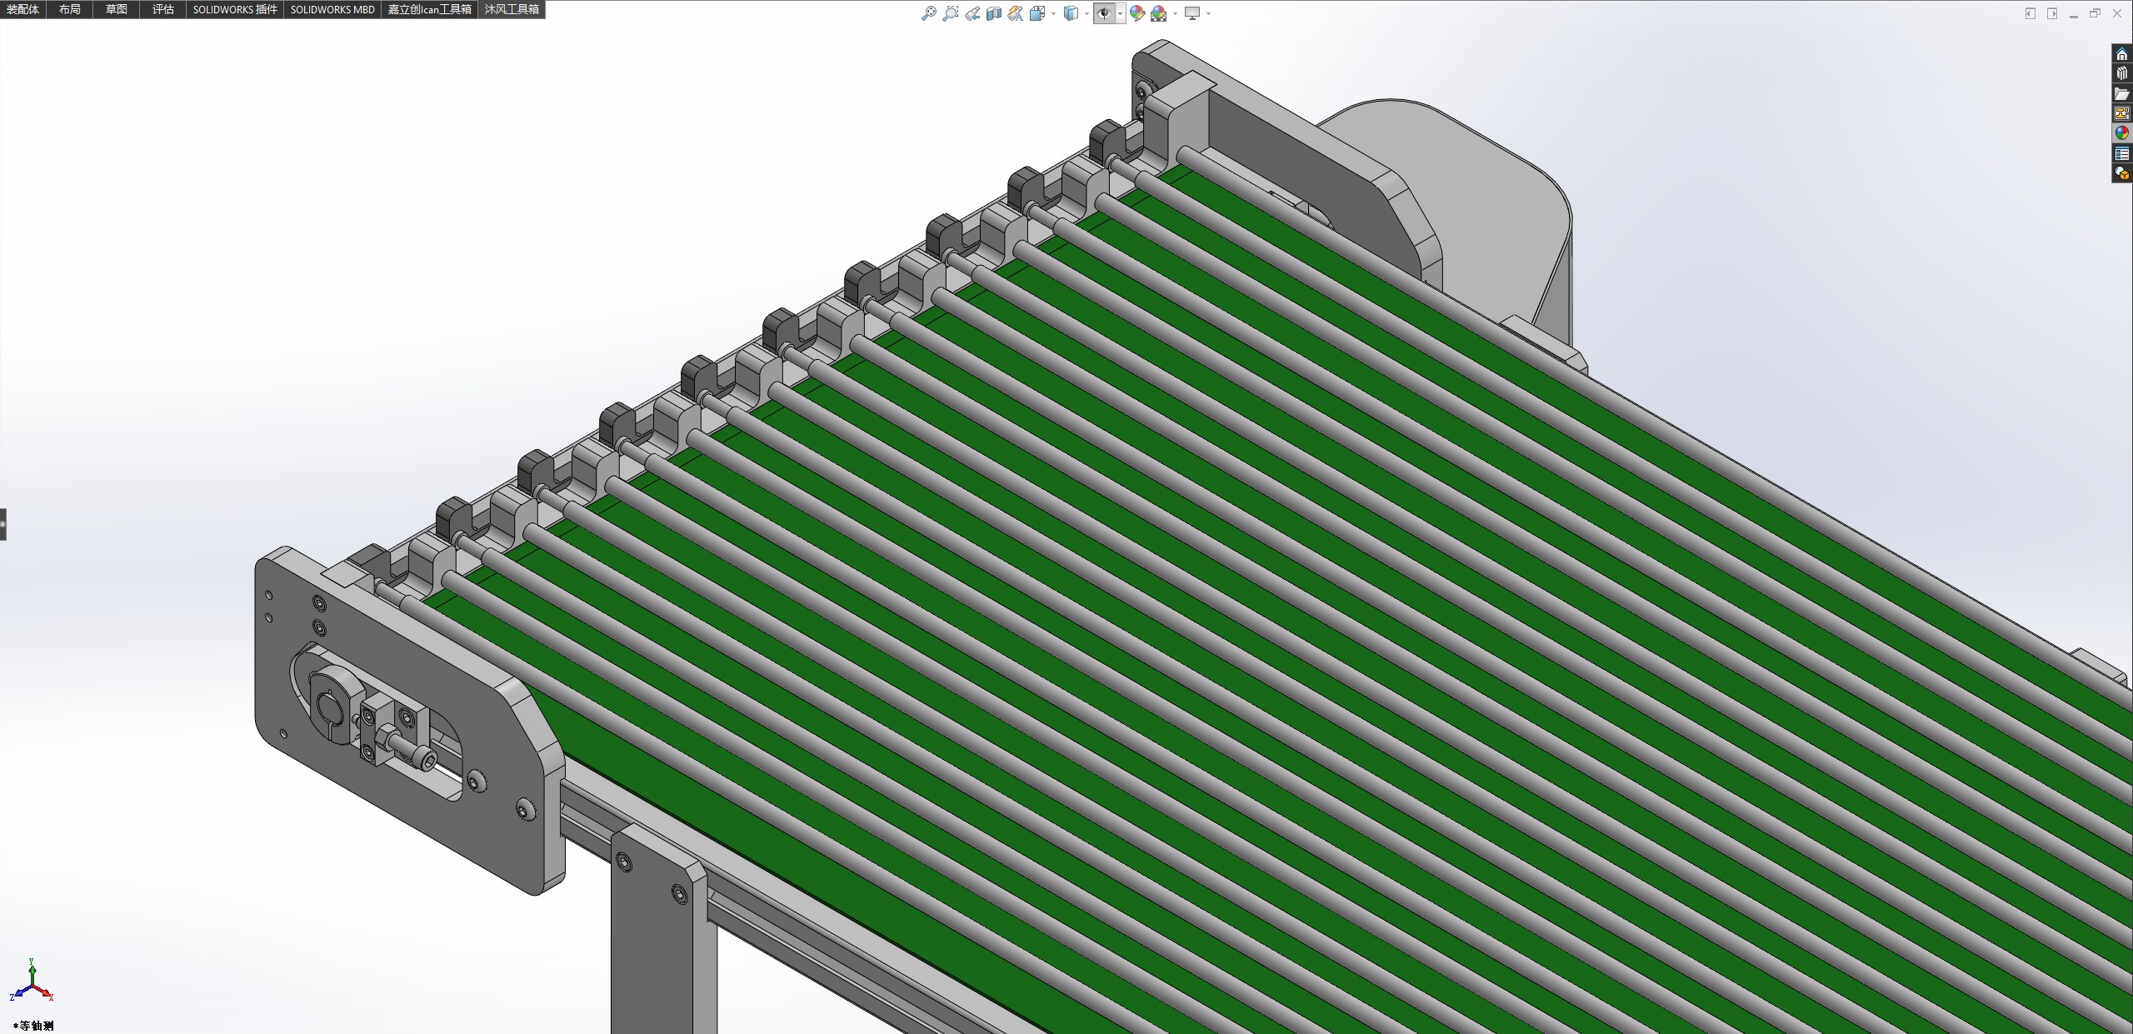Open the 评估 ribbon tab

pyautogui.click(x=163, y=9)
